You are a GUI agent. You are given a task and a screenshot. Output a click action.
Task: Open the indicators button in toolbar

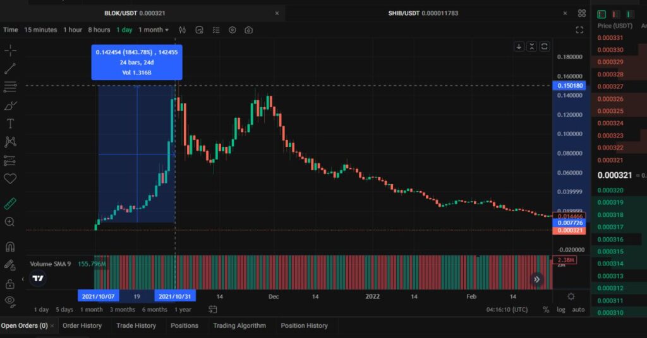click(199, 30)
